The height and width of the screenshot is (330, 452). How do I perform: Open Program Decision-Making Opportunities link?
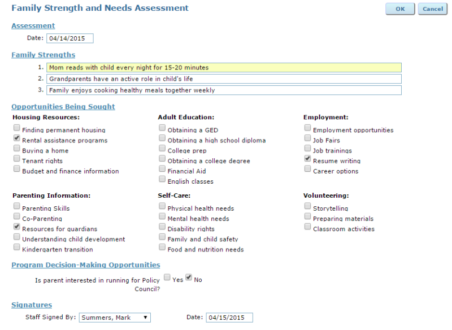[x=86, y=264]
